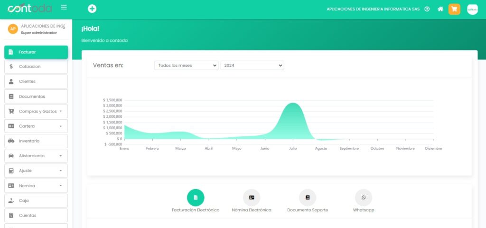Image resolution: width=486 pixels, height=228 pixels.
Task: Click the contoda logo
Action: tap(29, 9)
